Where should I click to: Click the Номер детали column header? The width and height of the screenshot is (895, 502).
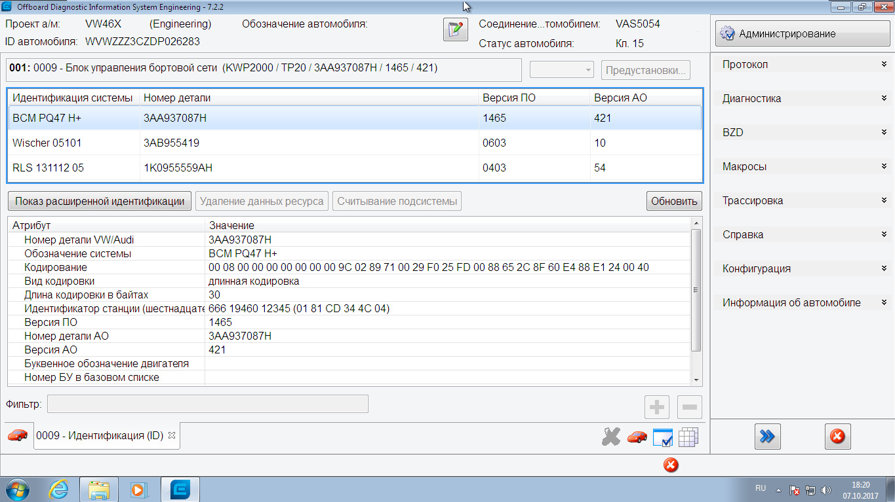(x=309, y=98)
